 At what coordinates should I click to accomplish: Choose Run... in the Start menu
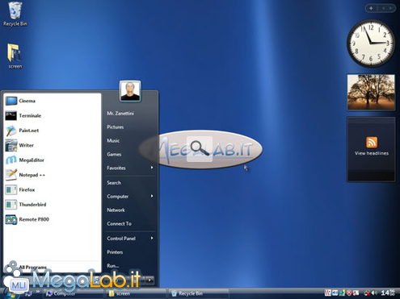[113, 266]
